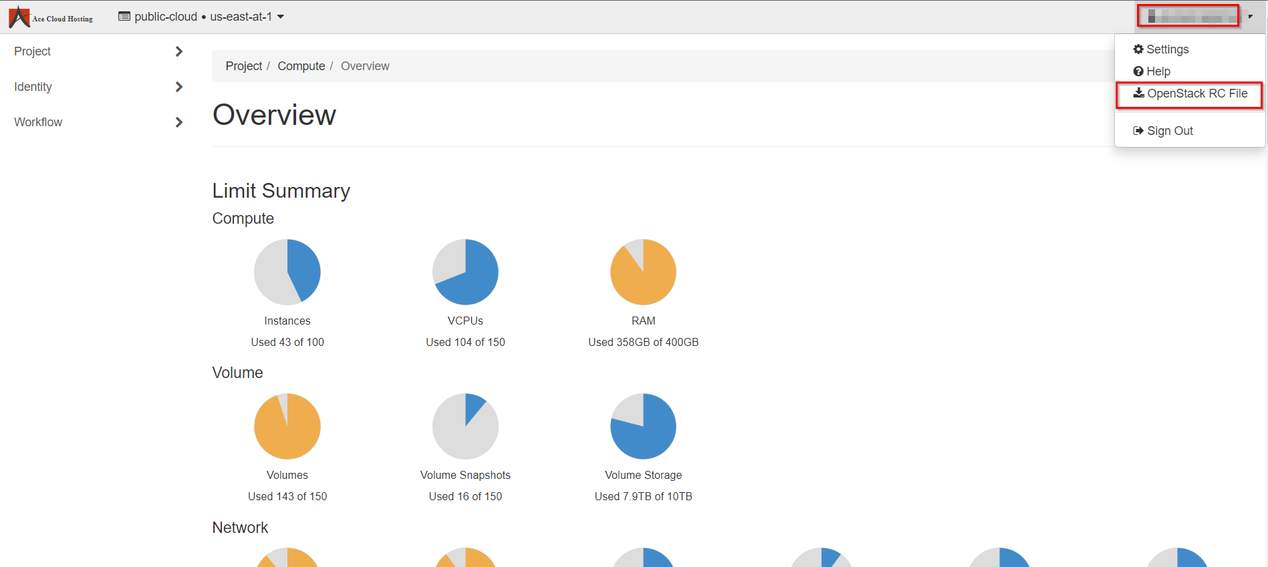Click the caret next to the user name
The height and width of the screenshot is (567, 1268).
tap(1250, 17)
